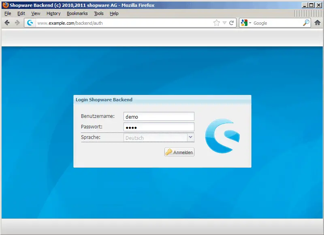324x235 pixels.
Task: Open the Bookmarks menu
Action: [77, 13]
